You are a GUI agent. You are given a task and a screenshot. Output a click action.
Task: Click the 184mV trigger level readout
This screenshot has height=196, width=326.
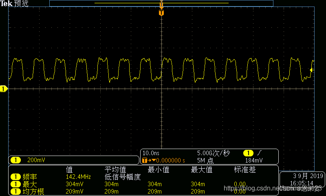(x=253, y=160)
